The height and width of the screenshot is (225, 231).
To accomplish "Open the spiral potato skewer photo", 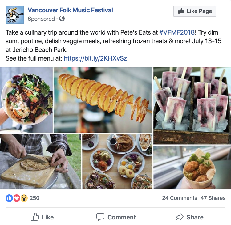I will [103, 100].
